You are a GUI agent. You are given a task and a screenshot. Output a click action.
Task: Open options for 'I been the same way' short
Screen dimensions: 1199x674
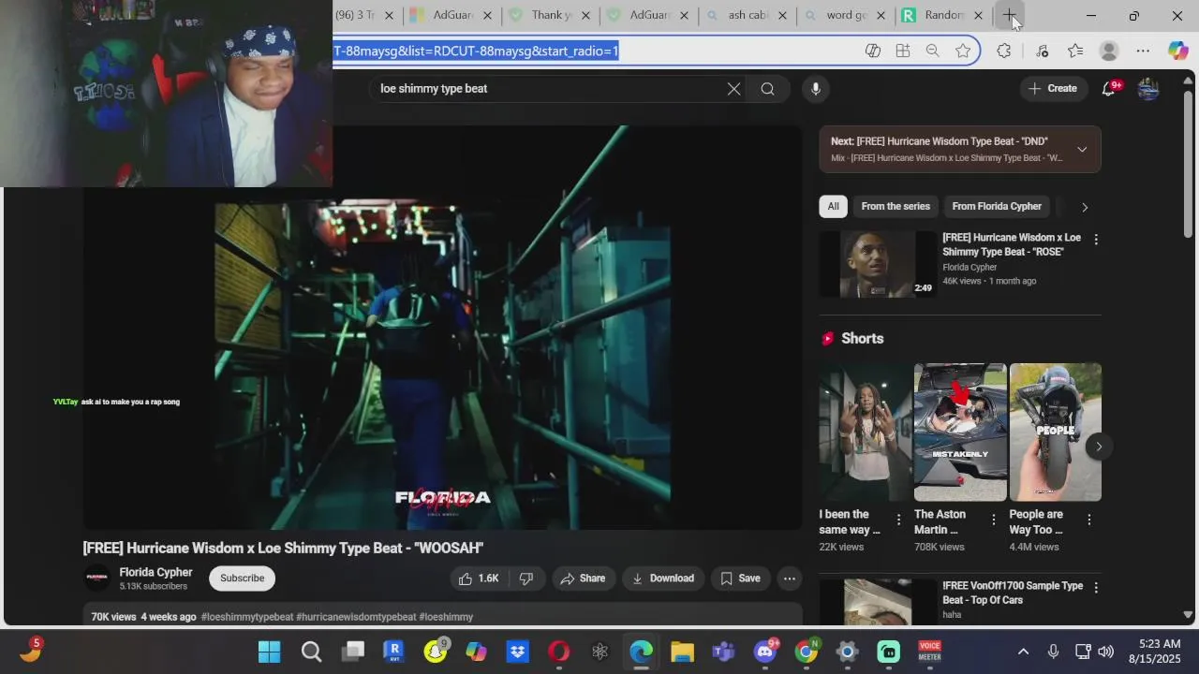(898, 520)
